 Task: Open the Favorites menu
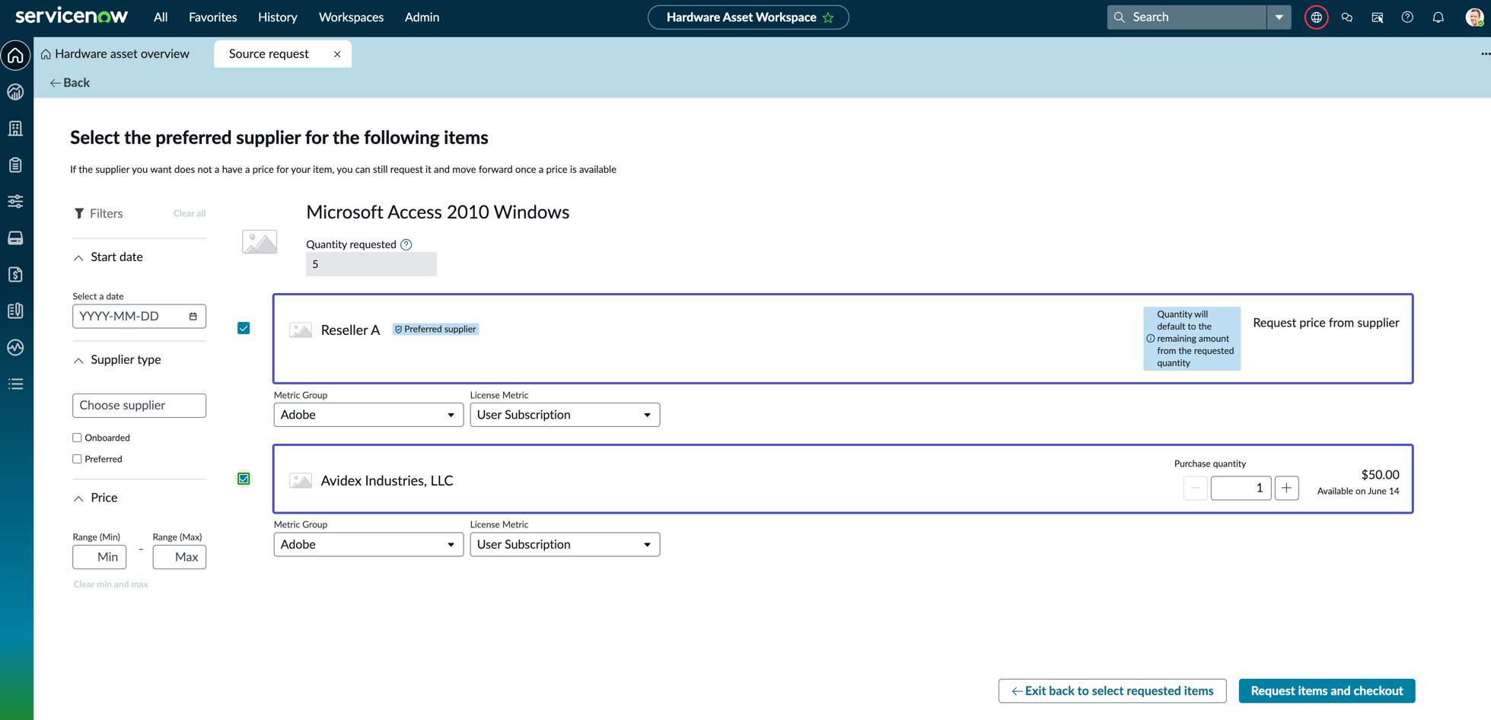[x=213, y=18]
